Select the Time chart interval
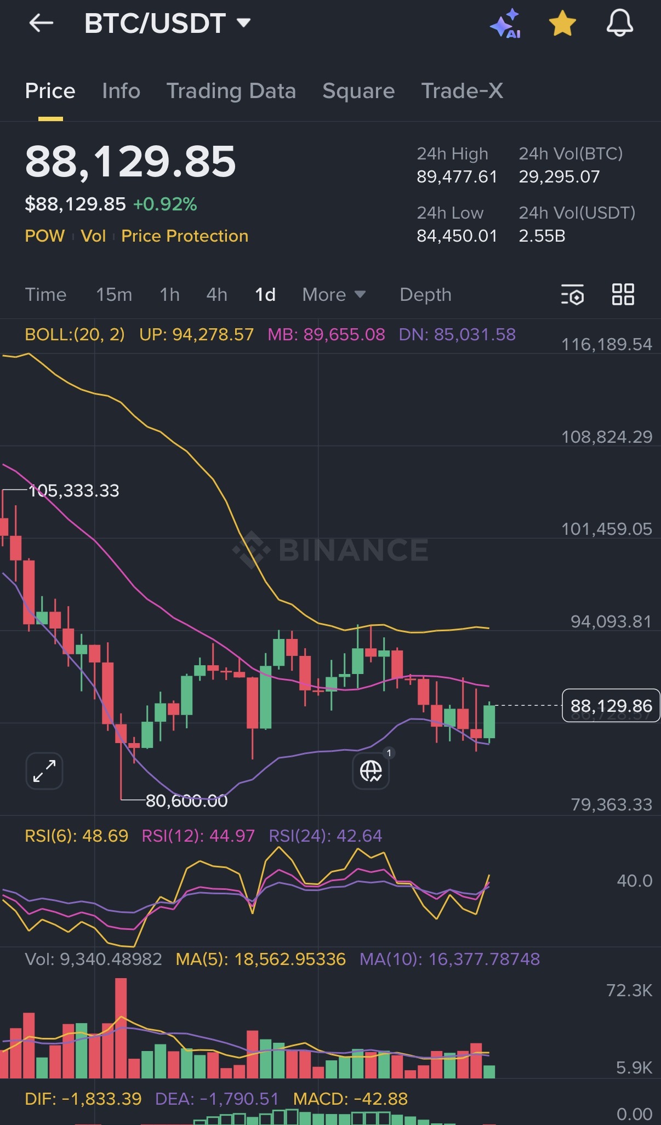The height and width of the screenshot is (1125, 661). click(46, 295)
